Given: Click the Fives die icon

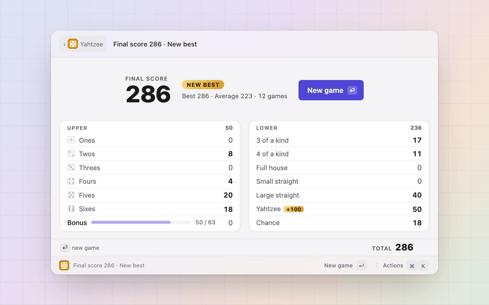Looking at the screenshot, I should [x=71, y=195].
